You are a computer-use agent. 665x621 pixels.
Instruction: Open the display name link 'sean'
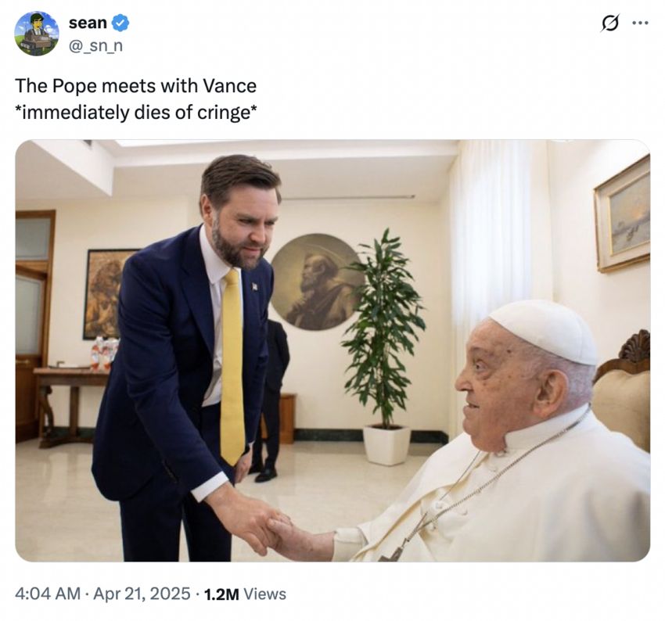[x=88, y=23]
